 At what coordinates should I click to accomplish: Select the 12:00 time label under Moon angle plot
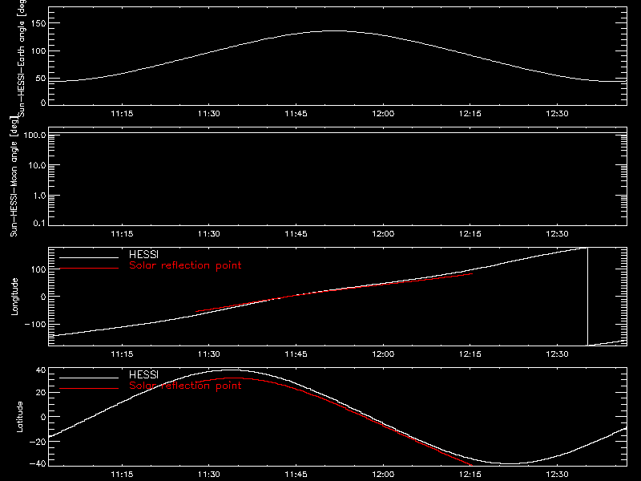383,233
